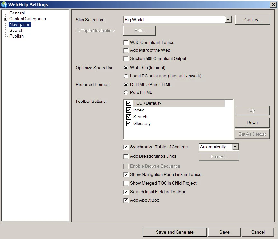Expand the Content Categories tree node
The image size is (278, 239).
point(6,19)
